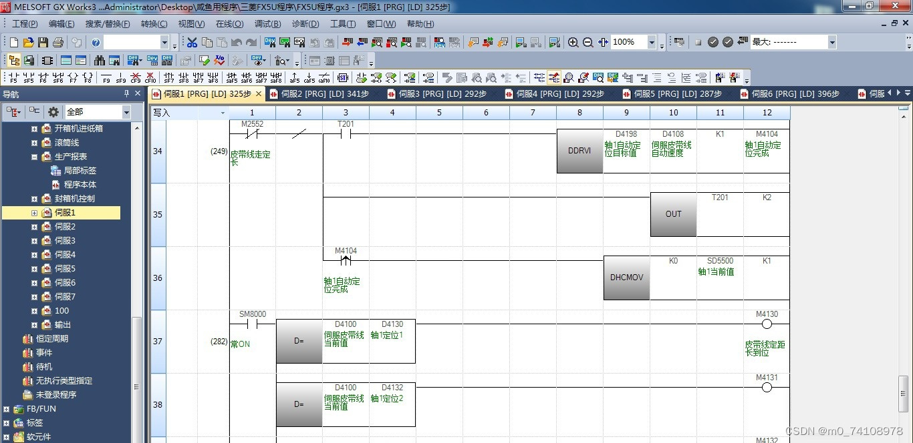Click the Copy icon in the toolbar
913x443 pixels.
point(207,42)
